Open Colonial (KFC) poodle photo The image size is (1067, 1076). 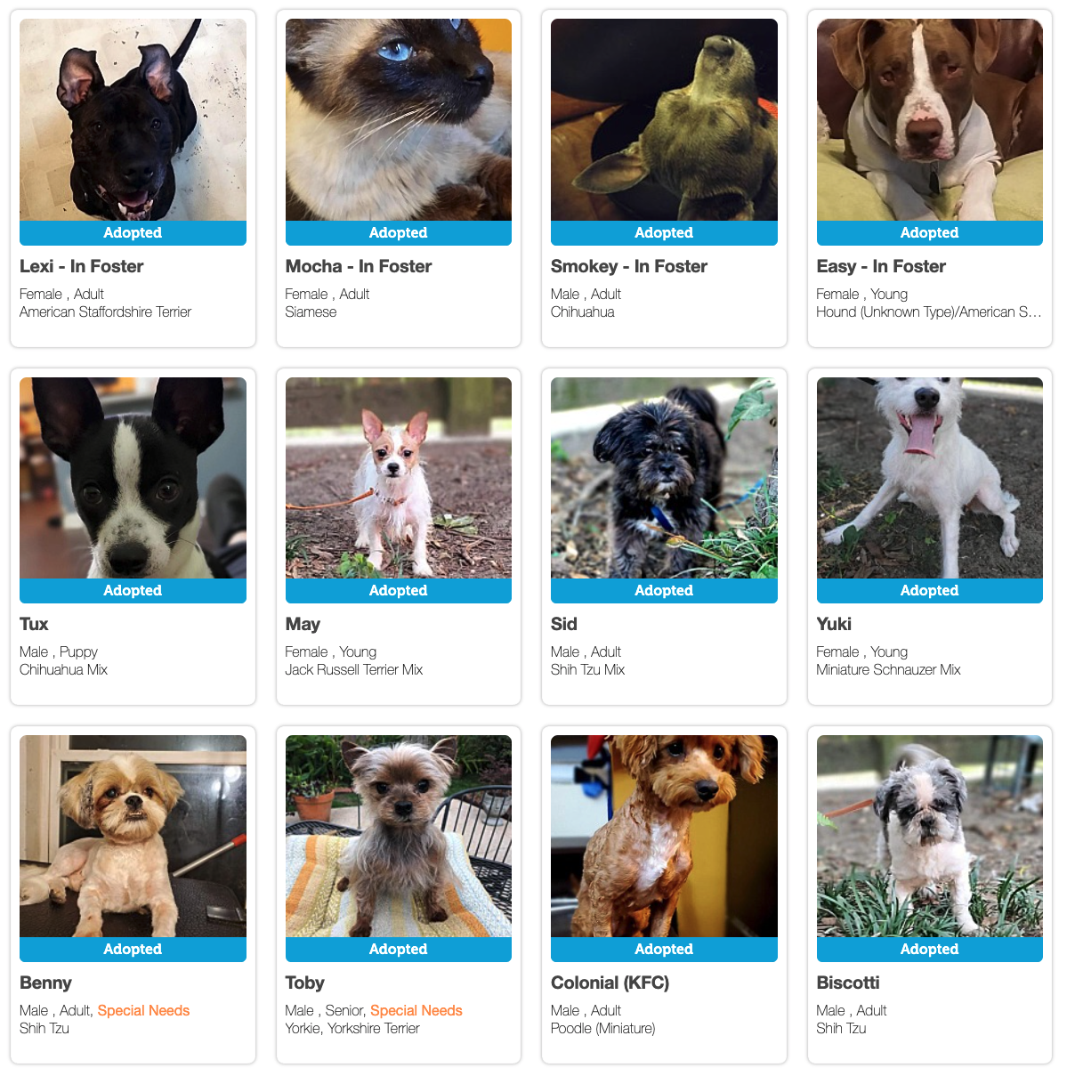(x=664, y=837)
